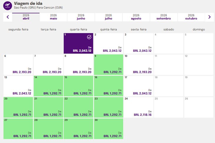
Task: Select April 30 fare cell
Action: [x=108, y=129]
